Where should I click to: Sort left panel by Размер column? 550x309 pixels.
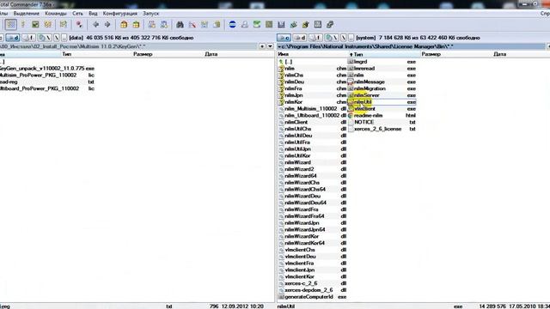coord(168,54)
